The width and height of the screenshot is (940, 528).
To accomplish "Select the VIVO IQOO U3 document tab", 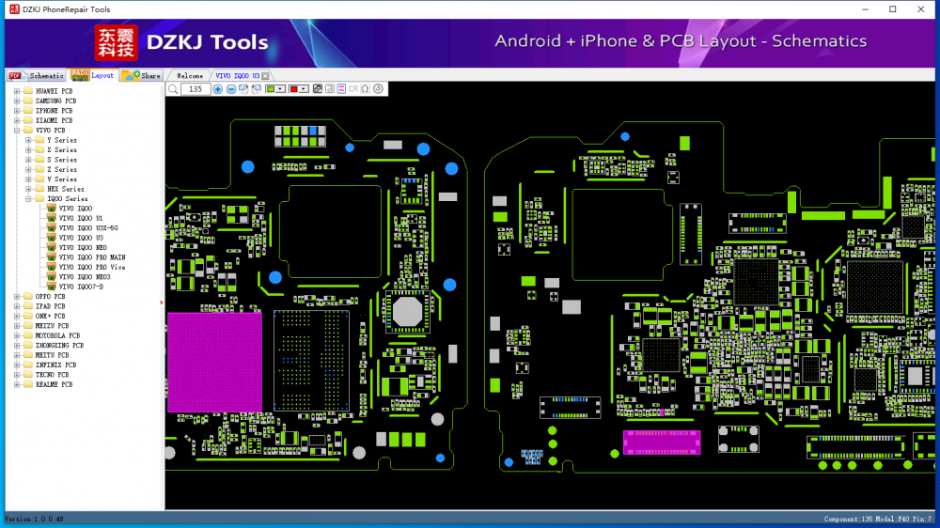I will 238,76.
